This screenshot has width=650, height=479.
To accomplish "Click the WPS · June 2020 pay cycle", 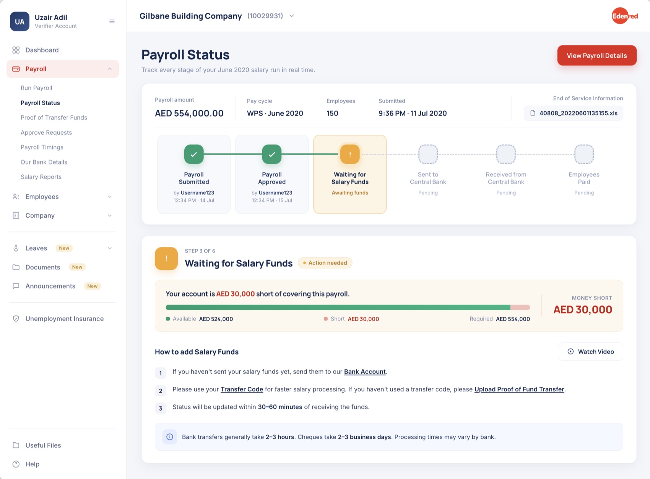I will (275, 113).
